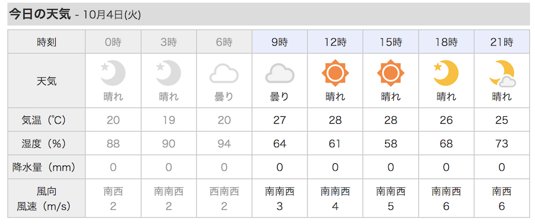This screenshot has height=224, width=535.
Task: Click the 18時 wind direction 南南西
Action: [446, 191]
